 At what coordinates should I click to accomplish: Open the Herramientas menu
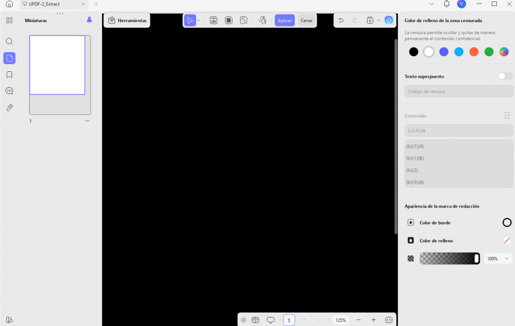tap(127, 21)
